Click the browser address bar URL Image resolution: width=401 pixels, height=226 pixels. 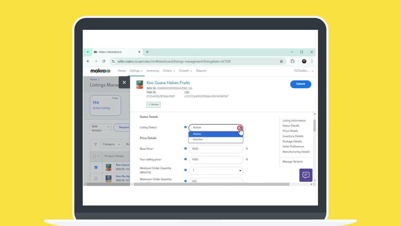[174, 61]
